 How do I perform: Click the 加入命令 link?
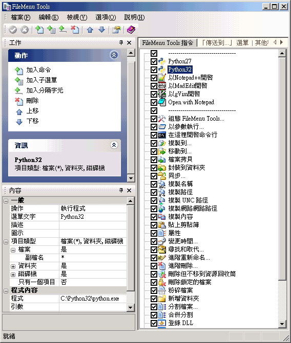pos(38,70)
